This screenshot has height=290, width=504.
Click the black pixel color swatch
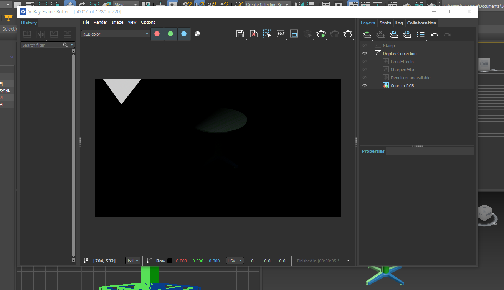click(170, 261)
